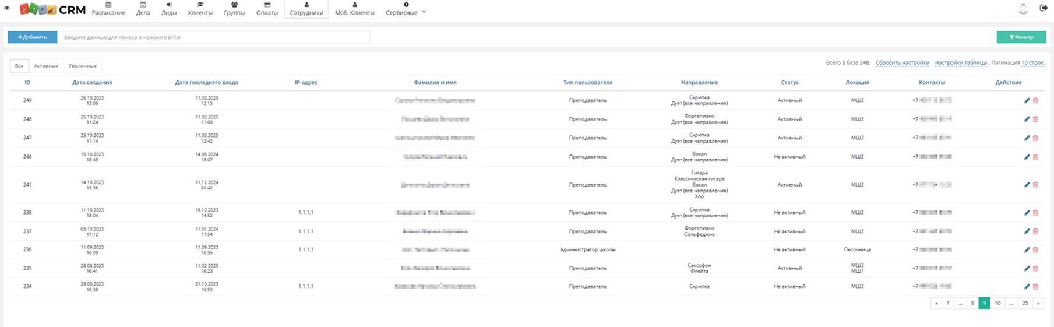Click Администратор школы cell in row 236
Screen dimensions: 1054x327
pos(587,249)
